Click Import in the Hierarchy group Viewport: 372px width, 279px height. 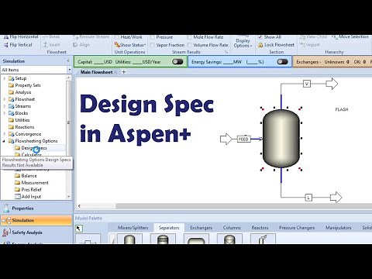[x=309, y=45]
